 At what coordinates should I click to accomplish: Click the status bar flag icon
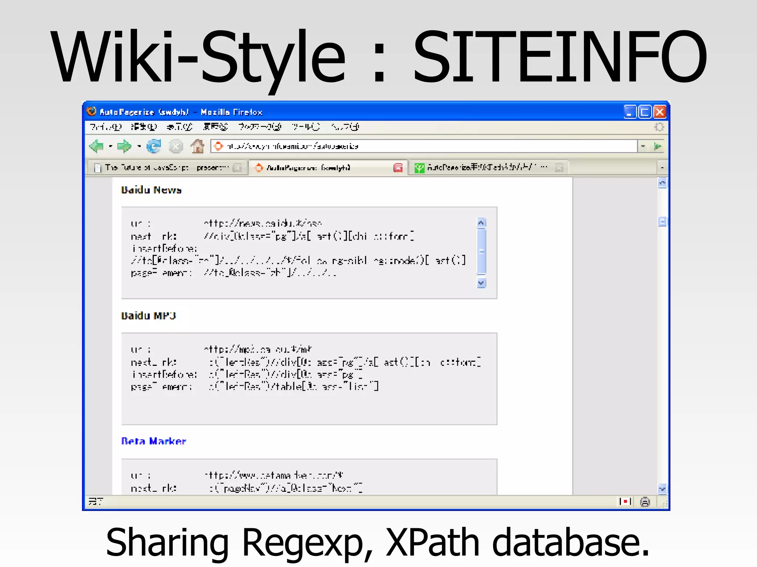click(625, 502)
